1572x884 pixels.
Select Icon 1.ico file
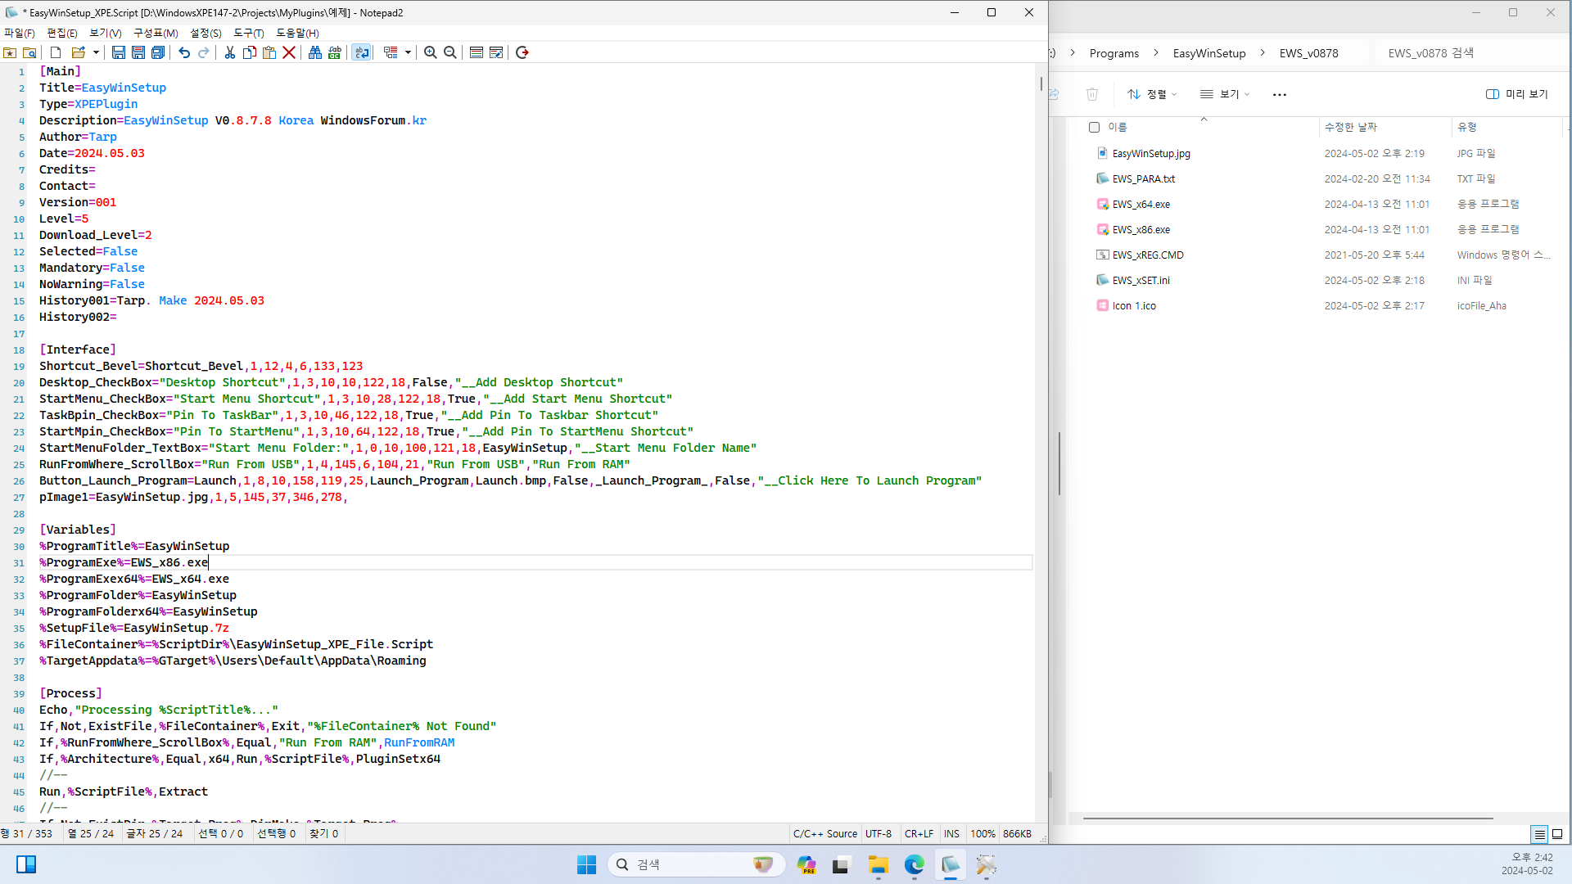point(1134,306)
